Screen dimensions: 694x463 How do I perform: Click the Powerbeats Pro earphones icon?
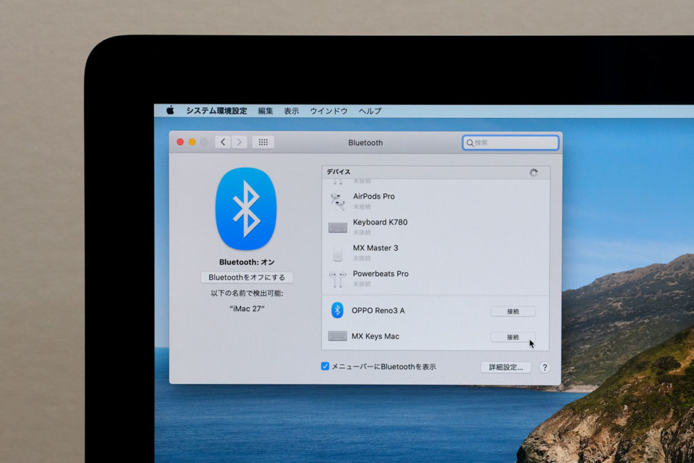[x=338, y=279]
